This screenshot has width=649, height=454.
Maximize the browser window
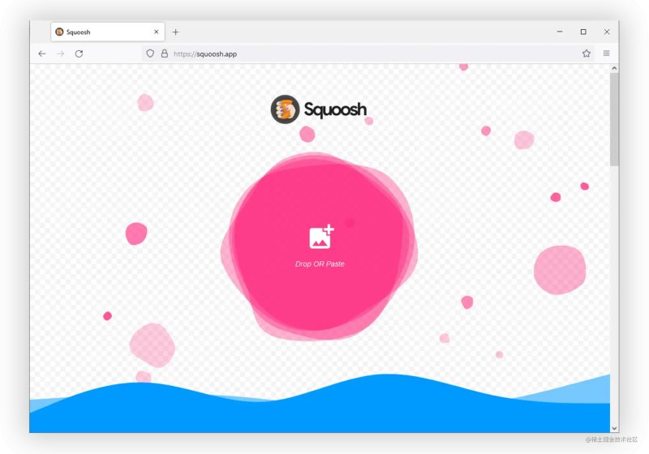[583, 32]
